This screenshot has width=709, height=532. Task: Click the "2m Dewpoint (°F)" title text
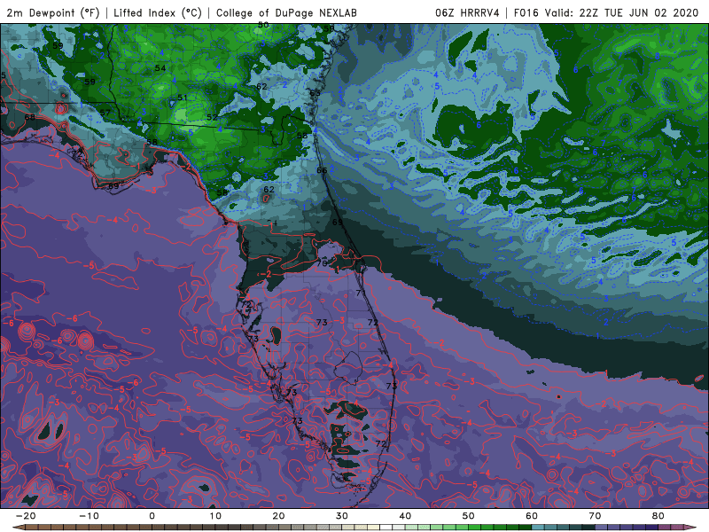click(53, 12)
